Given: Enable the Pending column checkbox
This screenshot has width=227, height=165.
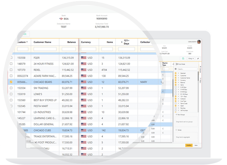Looking at the screenshot, I should (176, 108).
